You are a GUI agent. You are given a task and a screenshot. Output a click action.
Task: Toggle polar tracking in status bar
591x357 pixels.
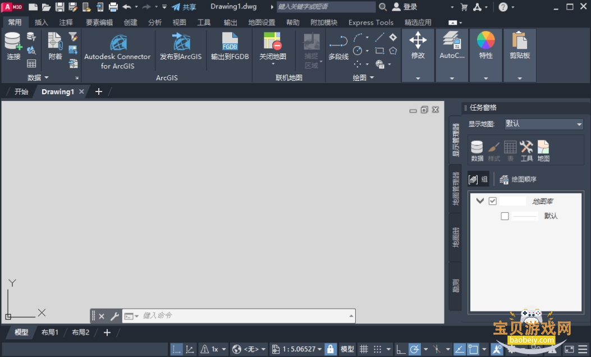coord(414,349)
